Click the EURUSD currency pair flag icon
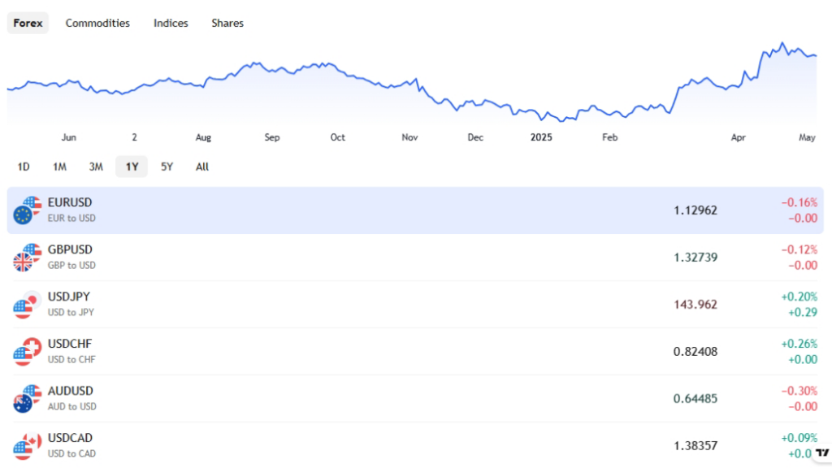The width and height of the screenshot is (832, 468). [27, 210]
